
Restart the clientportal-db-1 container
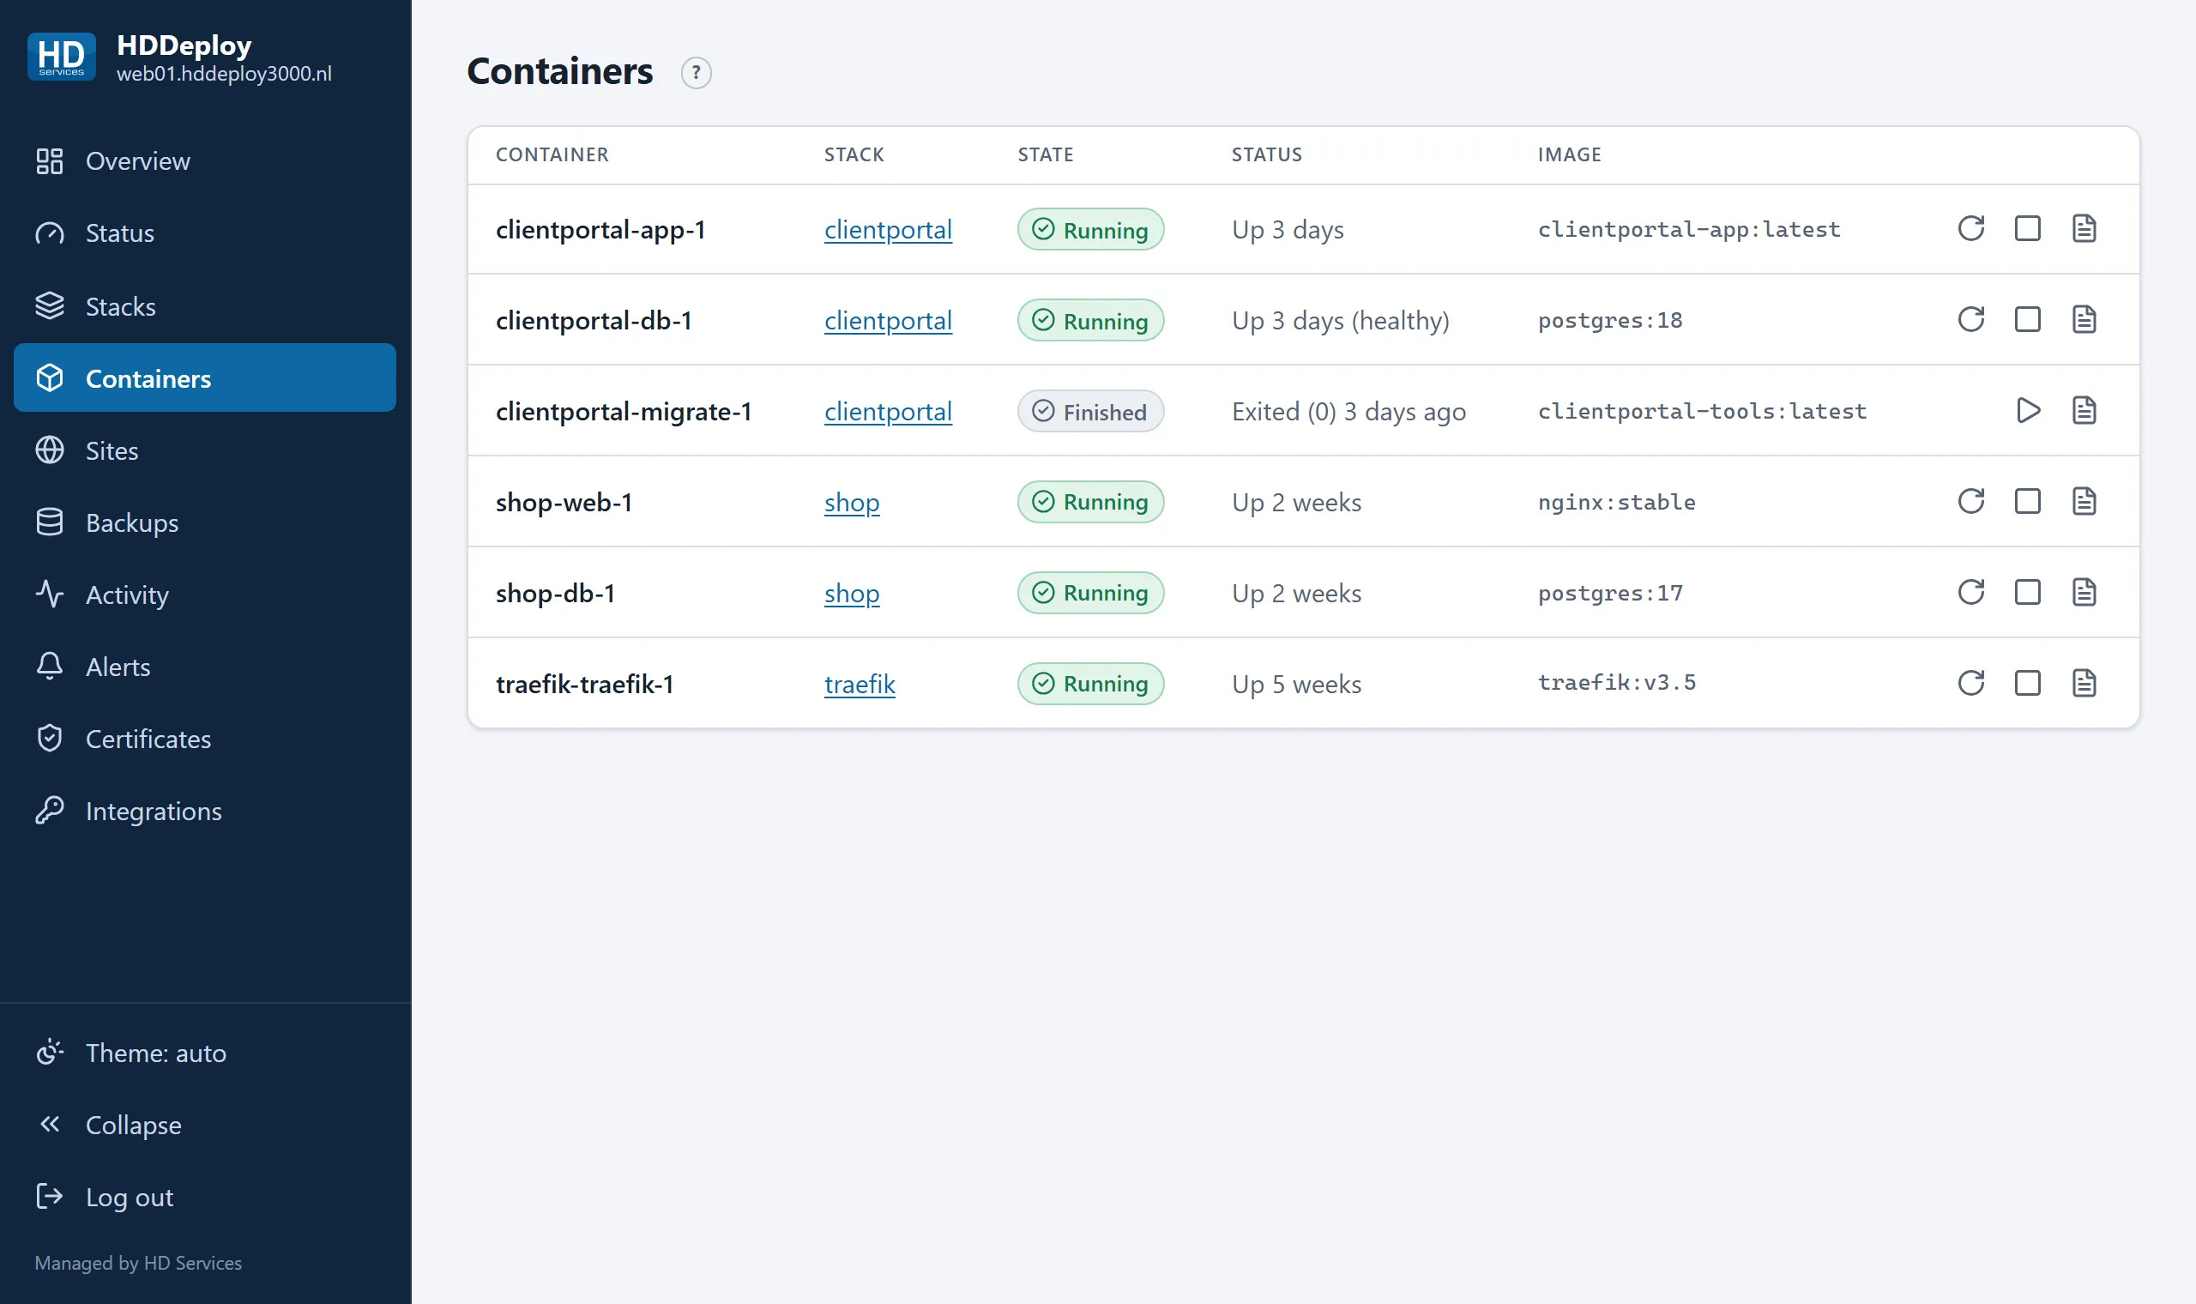[1970, 319]
